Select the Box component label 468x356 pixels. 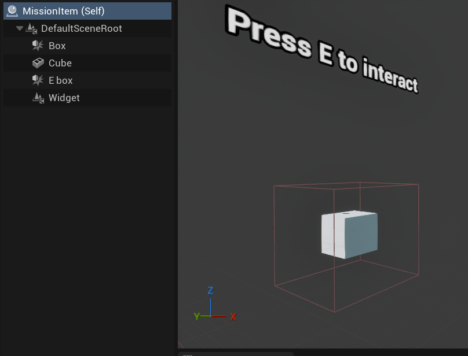[57, 46]
